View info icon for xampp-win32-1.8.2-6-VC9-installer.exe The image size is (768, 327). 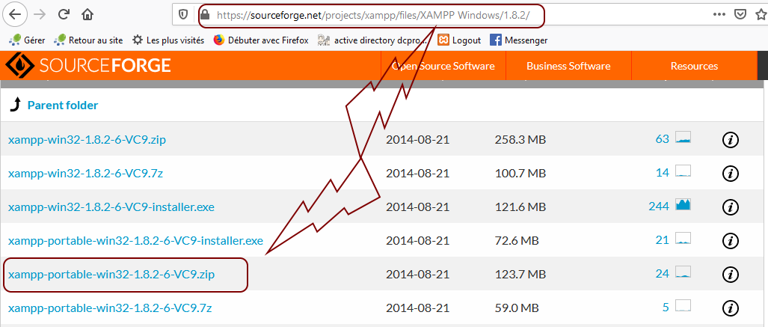pos(730,207)
